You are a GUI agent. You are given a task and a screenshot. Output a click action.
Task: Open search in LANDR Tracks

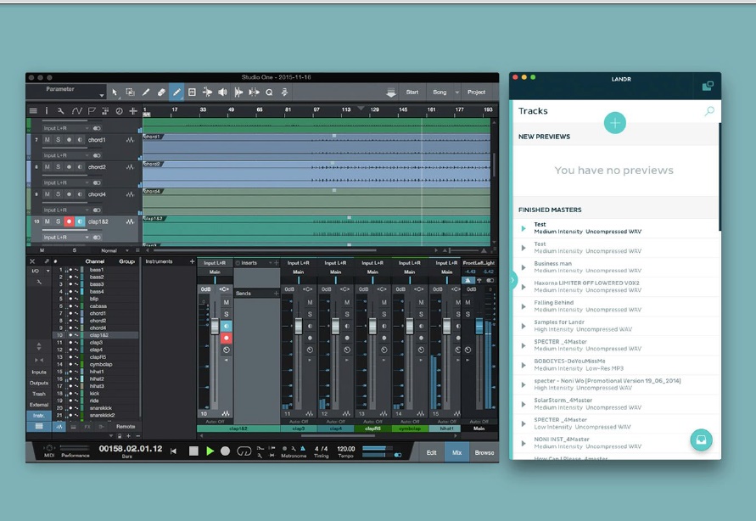coord(709,111)
